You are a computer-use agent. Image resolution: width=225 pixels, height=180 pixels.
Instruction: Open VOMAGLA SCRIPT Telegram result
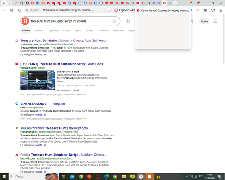[43, 104]
